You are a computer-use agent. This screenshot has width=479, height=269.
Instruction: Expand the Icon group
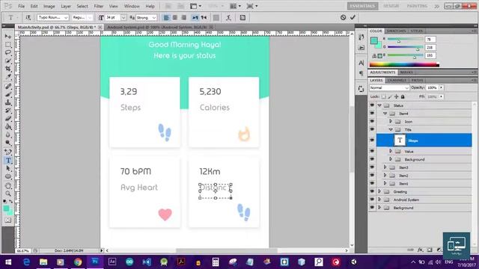pos(391,121)
